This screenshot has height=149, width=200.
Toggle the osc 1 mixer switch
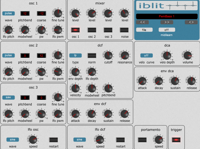tap(75, 30)
